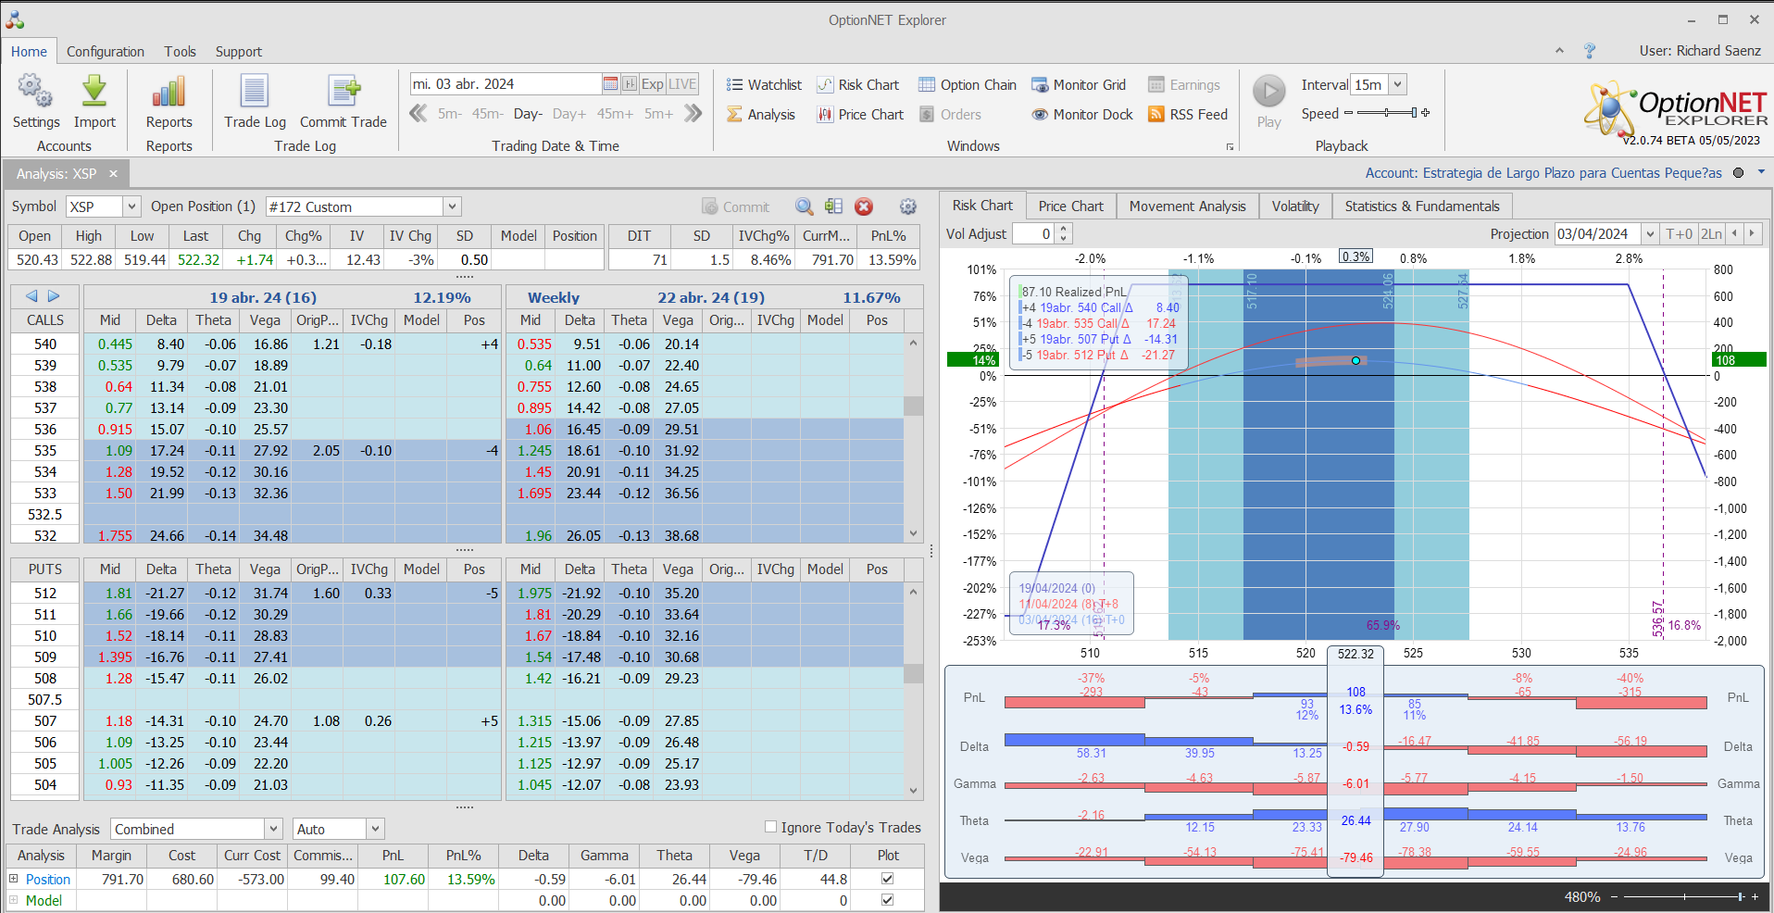Screen dimensions: 1774x913
Task: Toggle the Position row Plot checkbox
Action: click(888, 879)
